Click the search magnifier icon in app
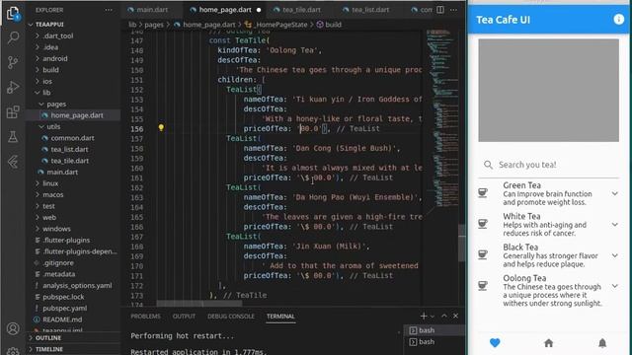This screenshot has height=355, width=632. (x=488, y=165)
